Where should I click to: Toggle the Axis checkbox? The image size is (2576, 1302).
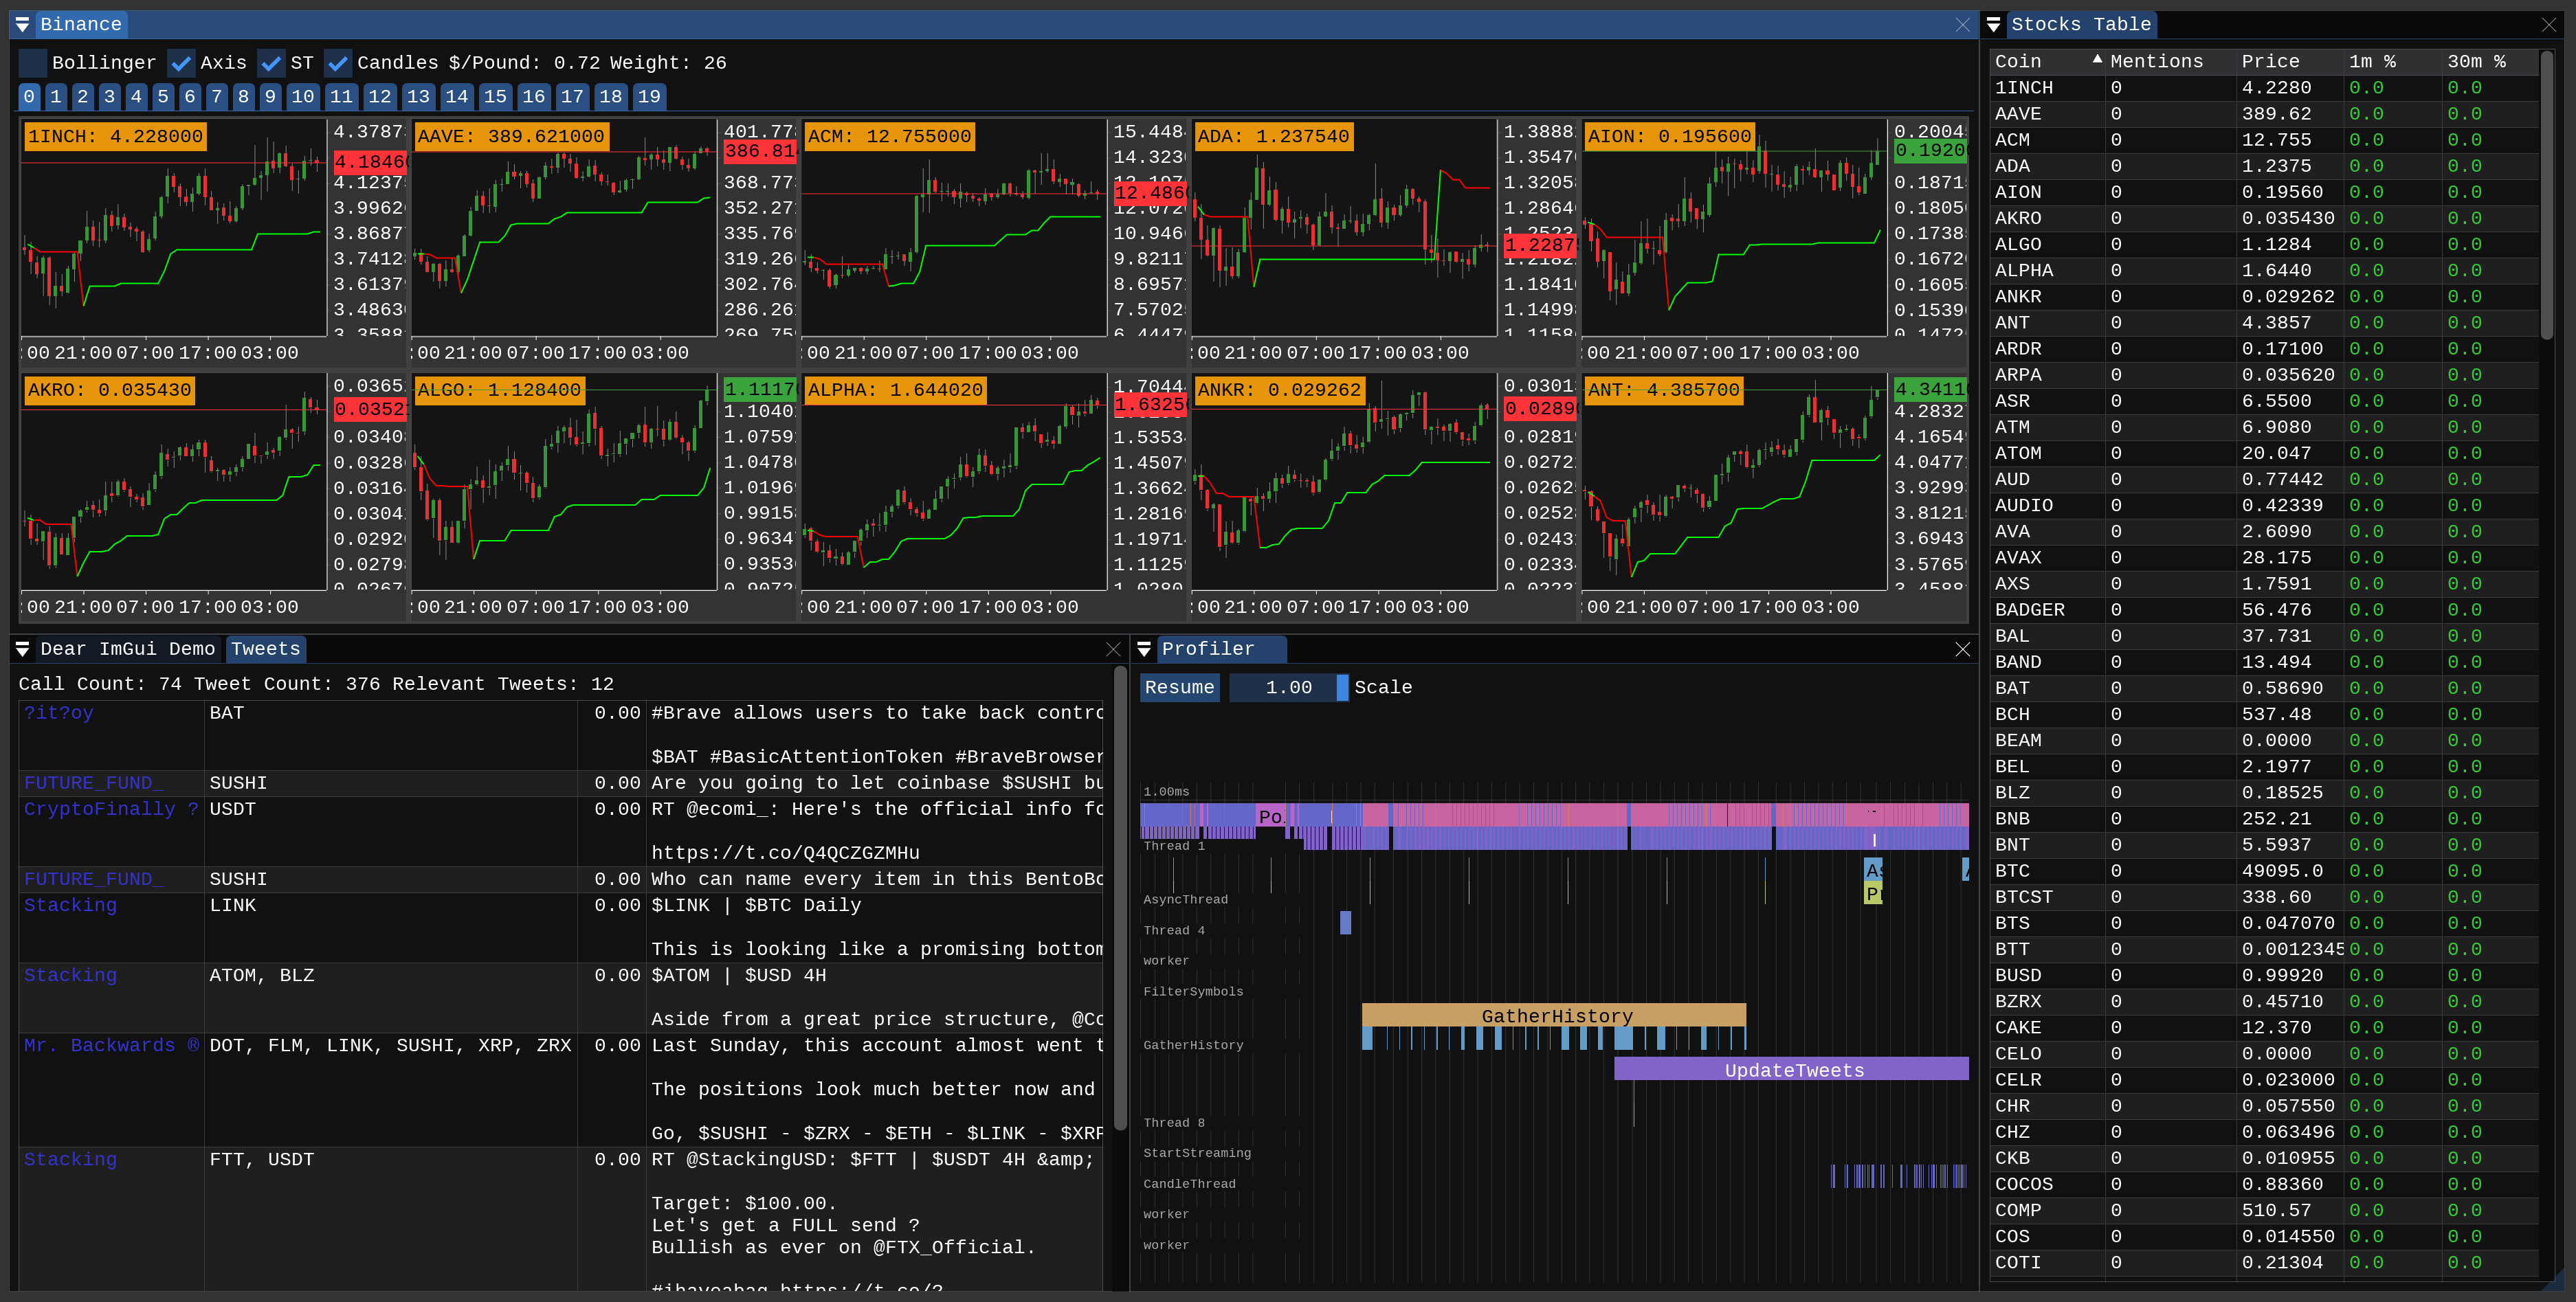(x=181, y=63)
